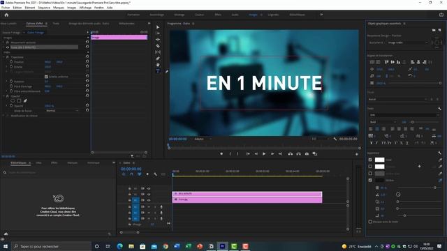
Task: Choose free draw bezier mask pen
Action: pyautogui.click(x=25, y=100)
